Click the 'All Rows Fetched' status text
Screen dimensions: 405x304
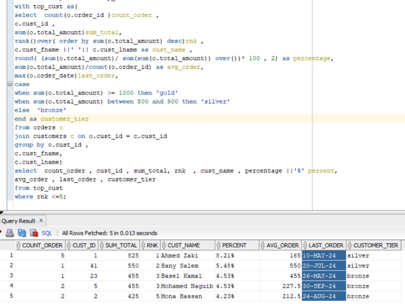pos(109,233)
